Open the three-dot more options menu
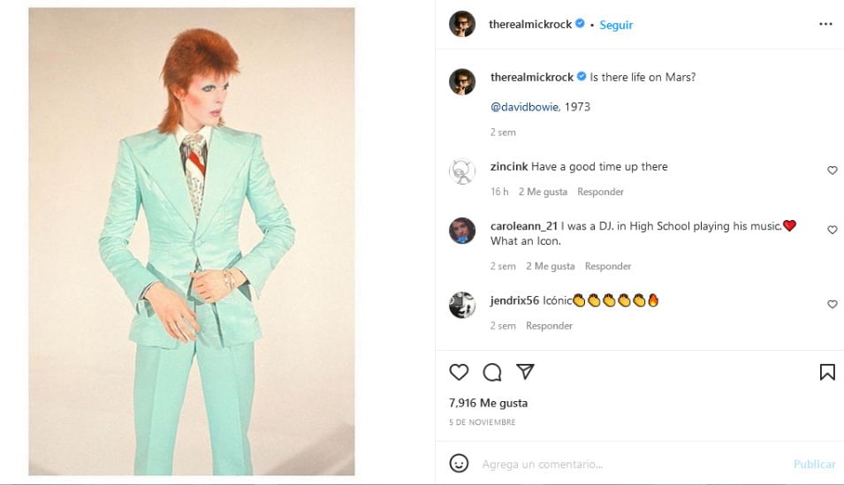The image size is (844, 485). click(x=825, y=25)
